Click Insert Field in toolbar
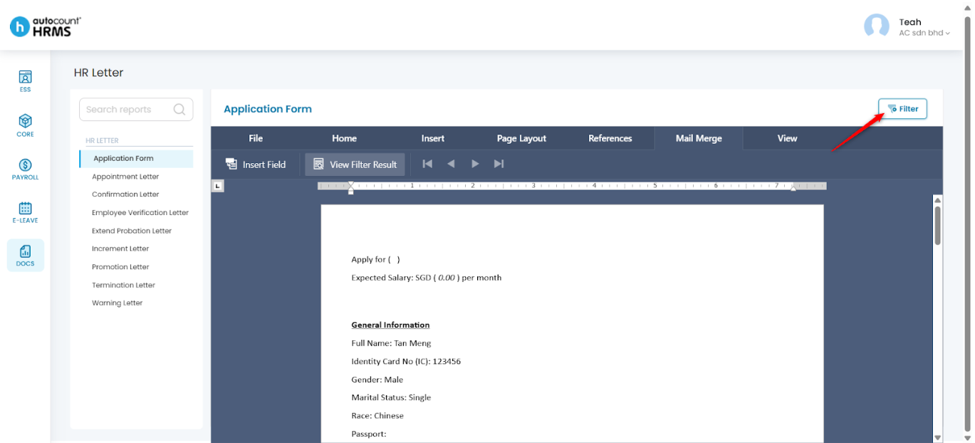Image resolution: width=975 pixels, height=443 pixels. (256, 165)
